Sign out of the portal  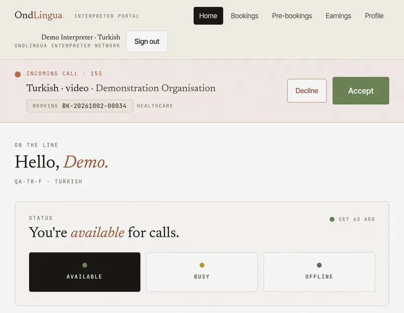pyautogui.click(x=147, y=41)
